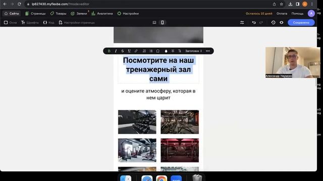Viewport: 323px width, 181px height.
Task: Open more options three-dot menu
Action: coord(207,51)
